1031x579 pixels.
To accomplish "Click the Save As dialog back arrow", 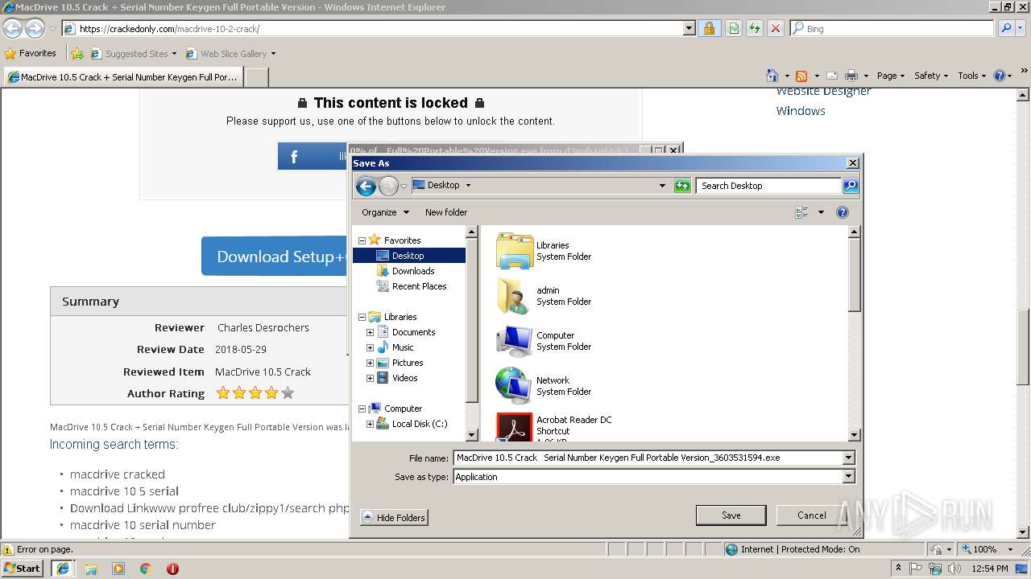I will pyautogui.click(x=366, y=187).
